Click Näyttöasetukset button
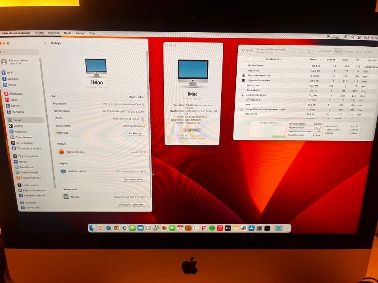 pos(134,179)
